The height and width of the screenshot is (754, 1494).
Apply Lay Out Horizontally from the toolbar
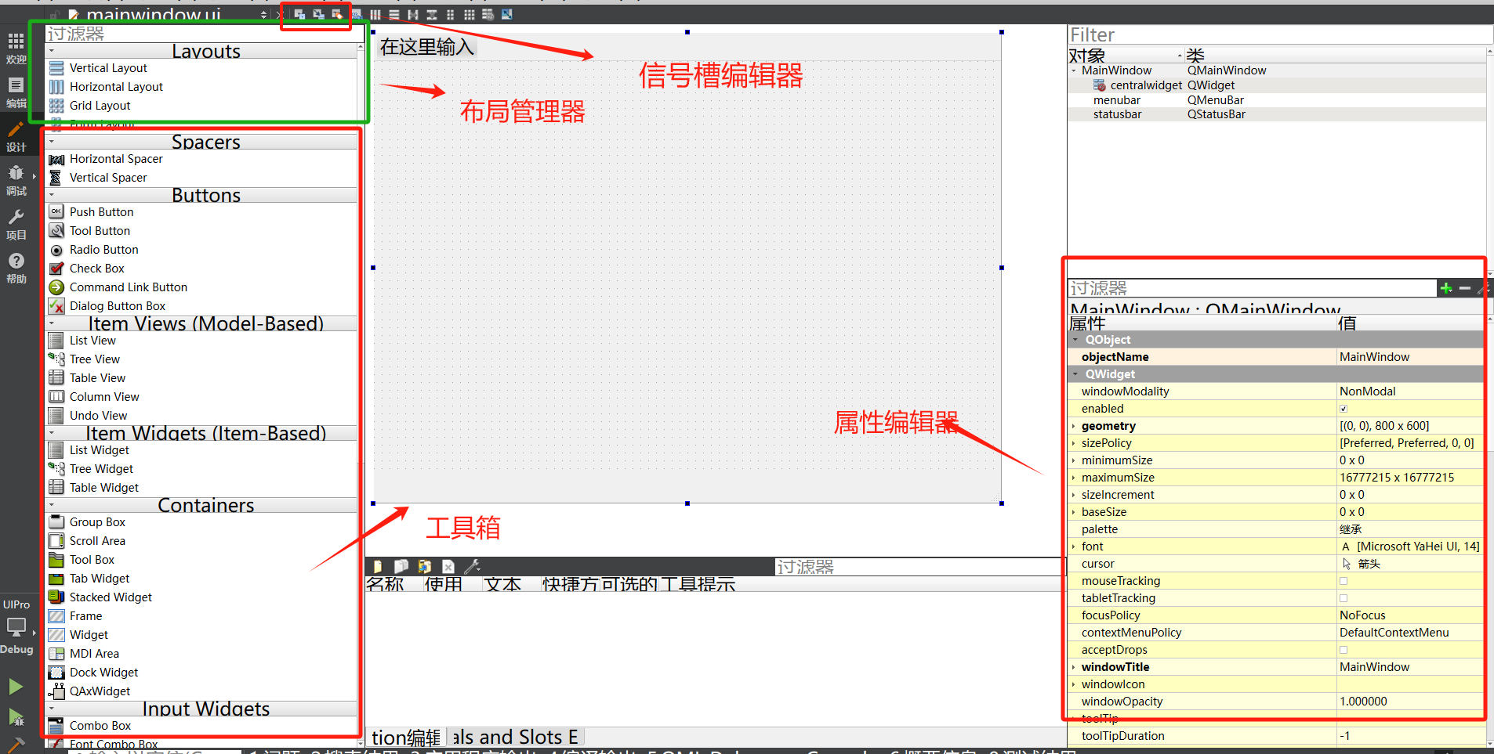click(x=375, y=14)
